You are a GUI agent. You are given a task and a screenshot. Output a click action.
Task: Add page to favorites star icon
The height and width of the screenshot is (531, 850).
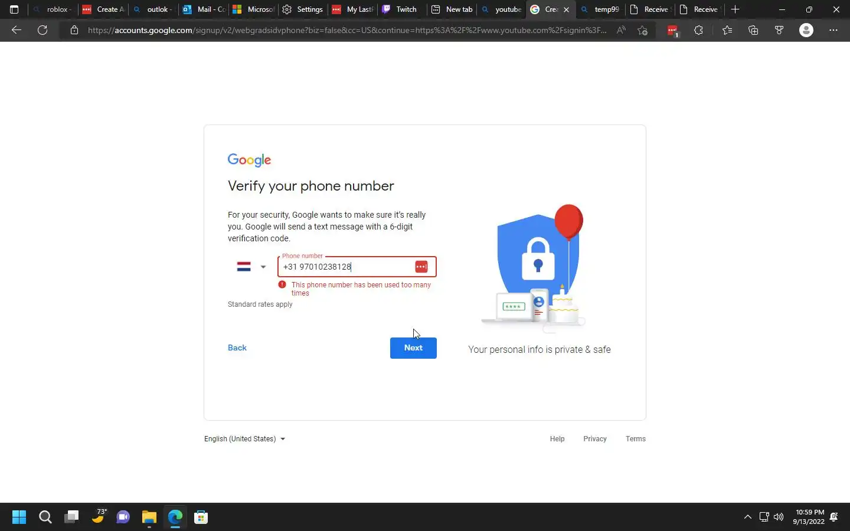tap(643, 30)
